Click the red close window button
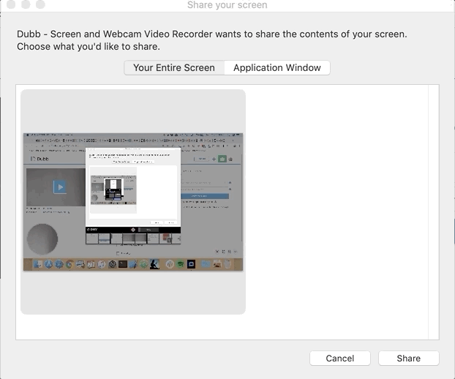 pyautogui.click(x=11, y=4)
